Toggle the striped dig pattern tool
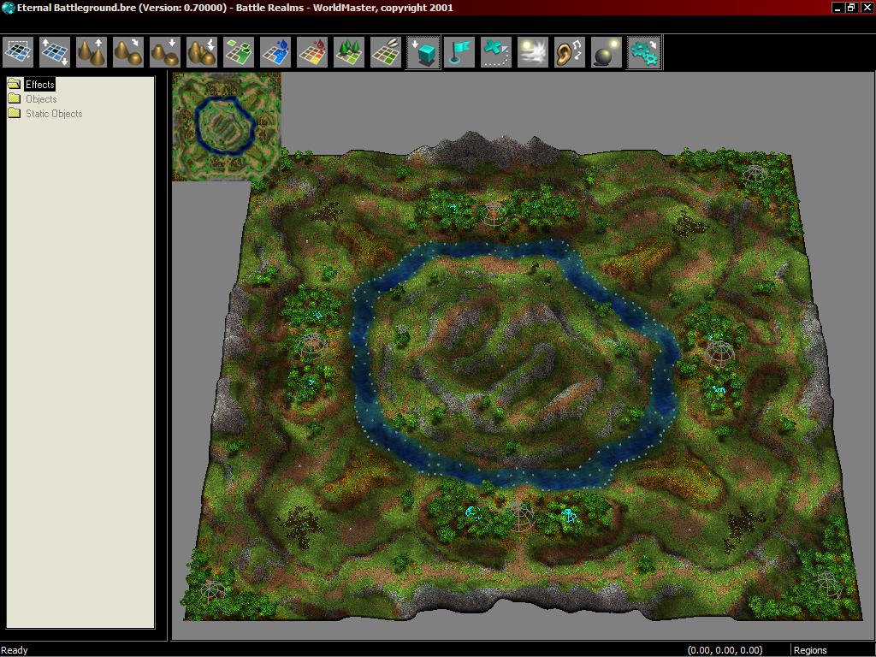Image resolution: width=876 pixels, height=657 pixels. pyautogui.click(x=496, y=51)
